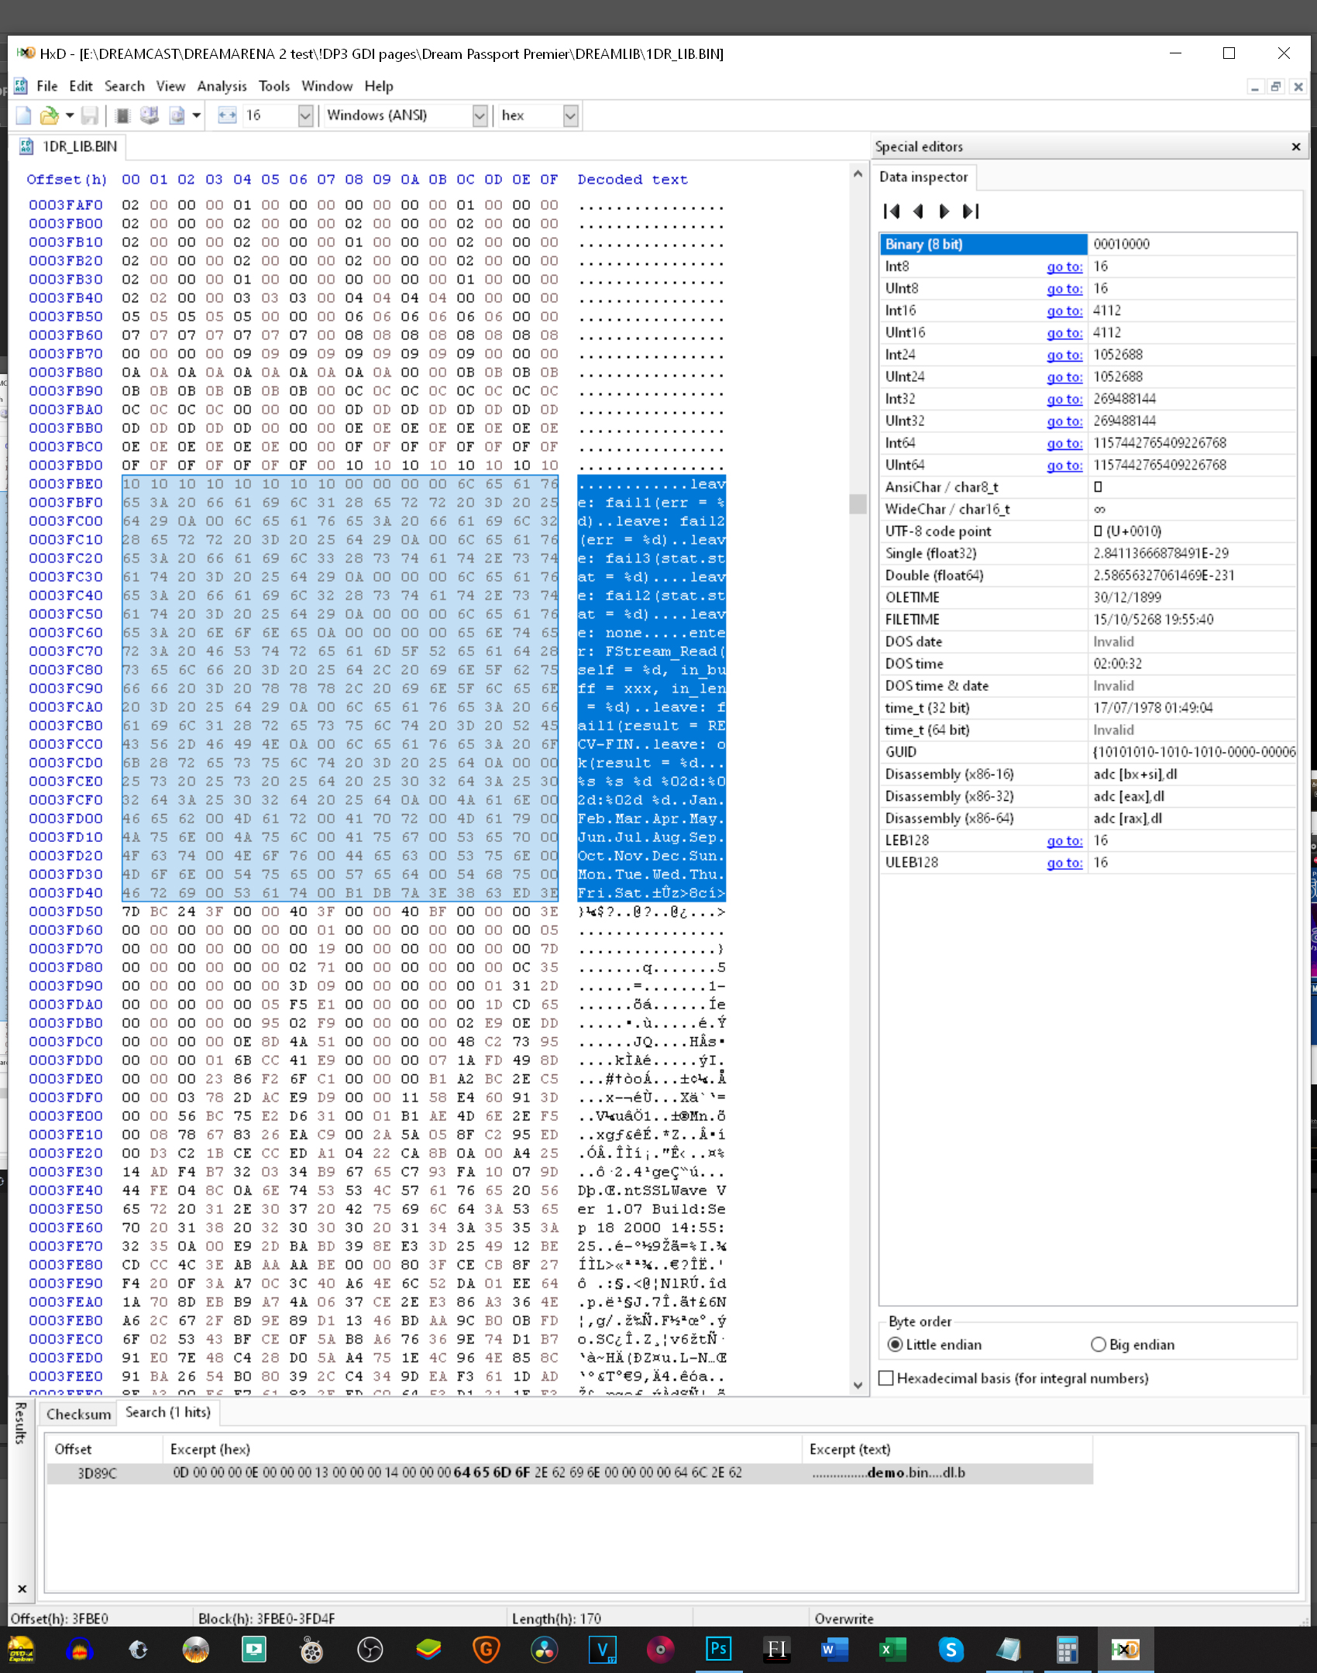Screen dimensions: 1317x1673
Task: Click go to link for UInt16
Action: (1064, 333)
